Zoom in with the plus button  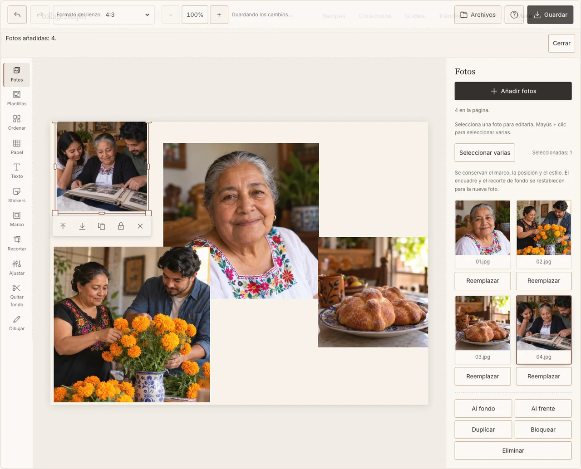[219, 15]
